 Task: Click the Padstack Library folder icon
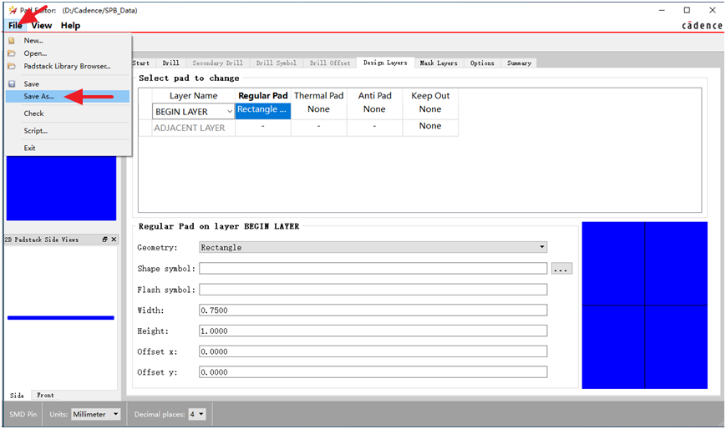12,66
